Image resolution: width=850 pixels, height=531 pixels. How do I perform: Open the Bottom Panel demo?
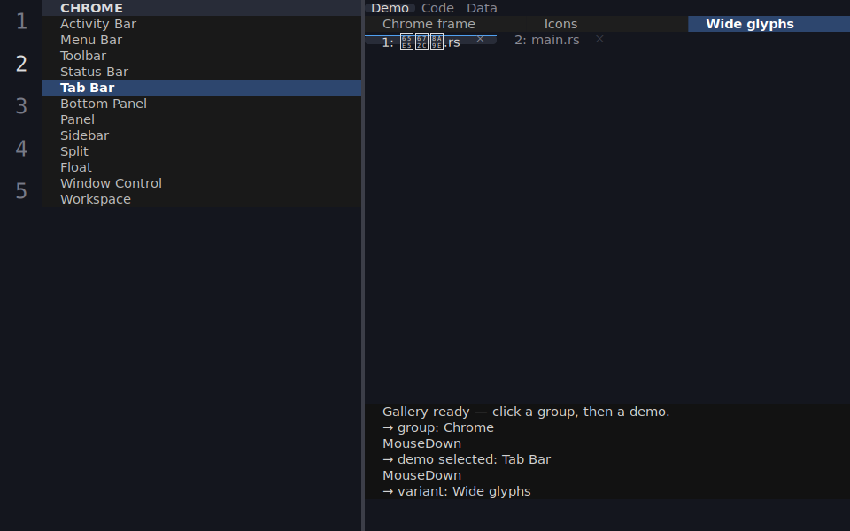pyautogui.click(x=202, y=104)
